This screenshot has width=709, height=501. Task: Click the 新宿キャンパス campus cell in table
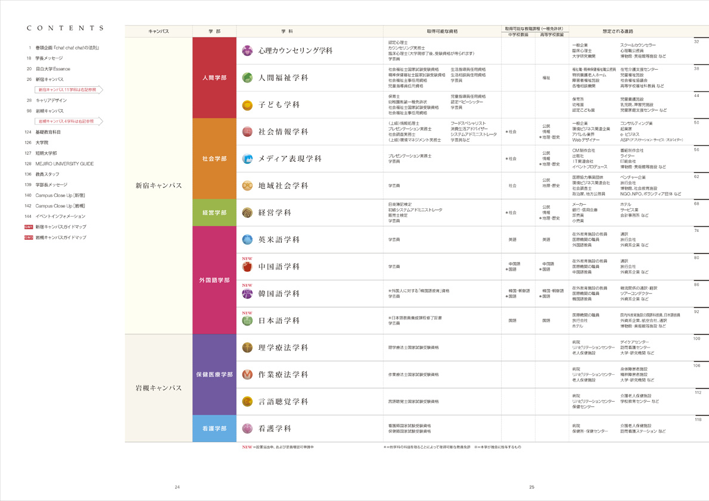coord(158,186)
